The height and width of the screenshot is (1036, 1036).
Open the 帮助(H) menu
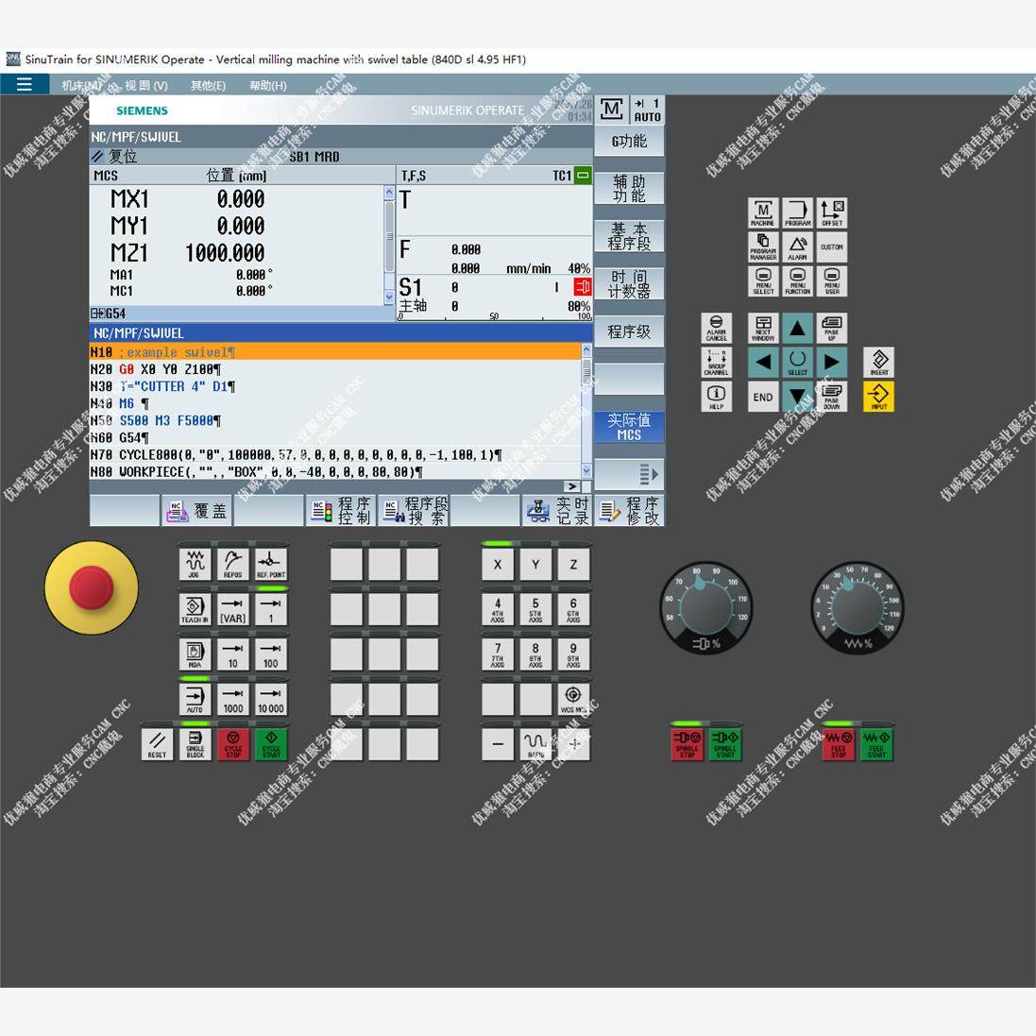267,85
